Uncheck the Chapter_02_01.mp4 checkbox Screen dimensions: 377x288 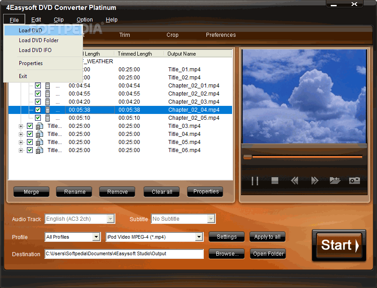[x=38, y=85]
